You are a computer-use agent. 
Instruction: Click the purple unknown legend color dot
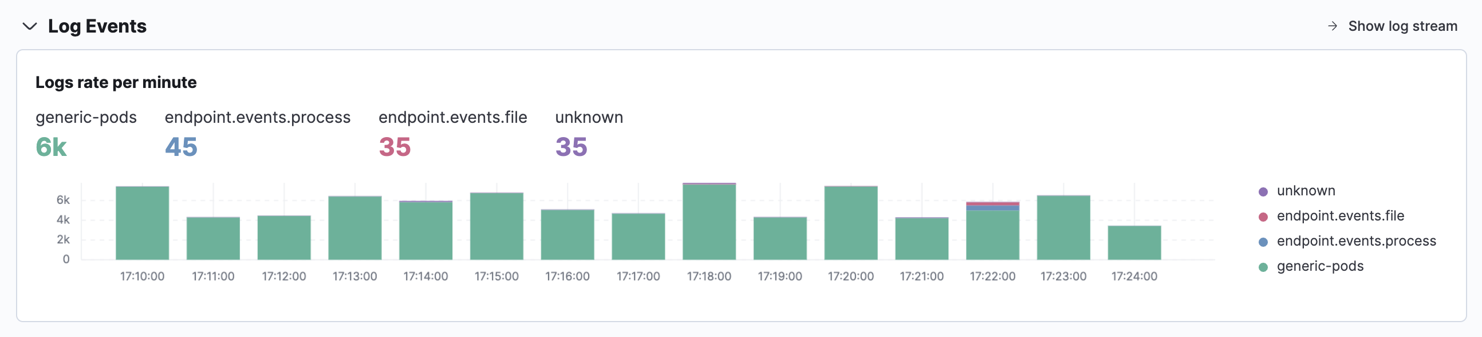(1263, 192)
